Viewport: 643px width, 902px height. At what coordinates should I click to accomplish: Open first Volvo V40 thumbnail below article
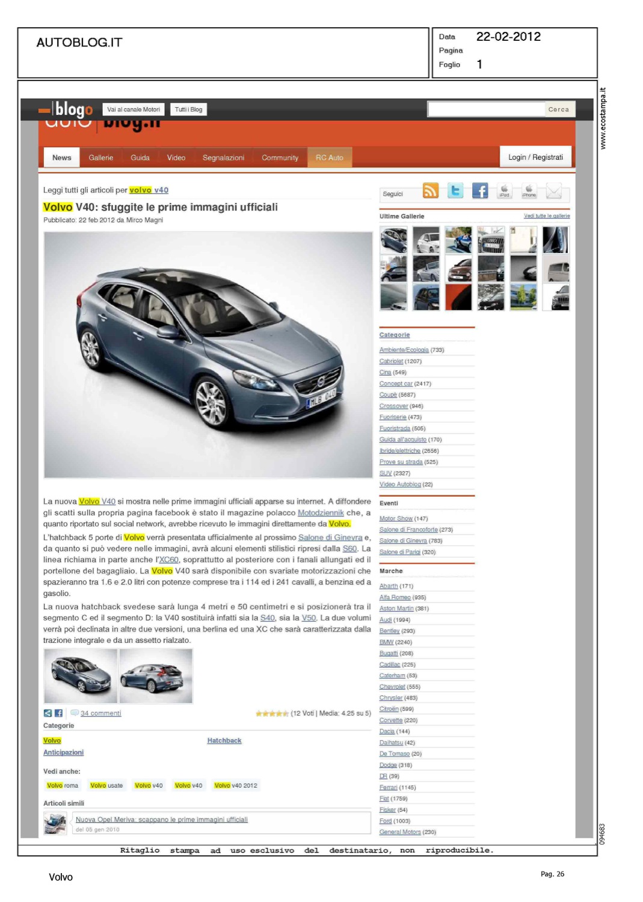tap(81, 676)
